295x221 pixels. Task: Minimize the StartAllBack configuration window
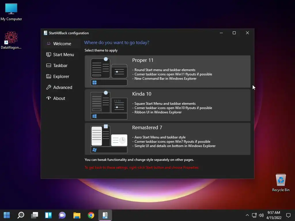click(221, 33)
